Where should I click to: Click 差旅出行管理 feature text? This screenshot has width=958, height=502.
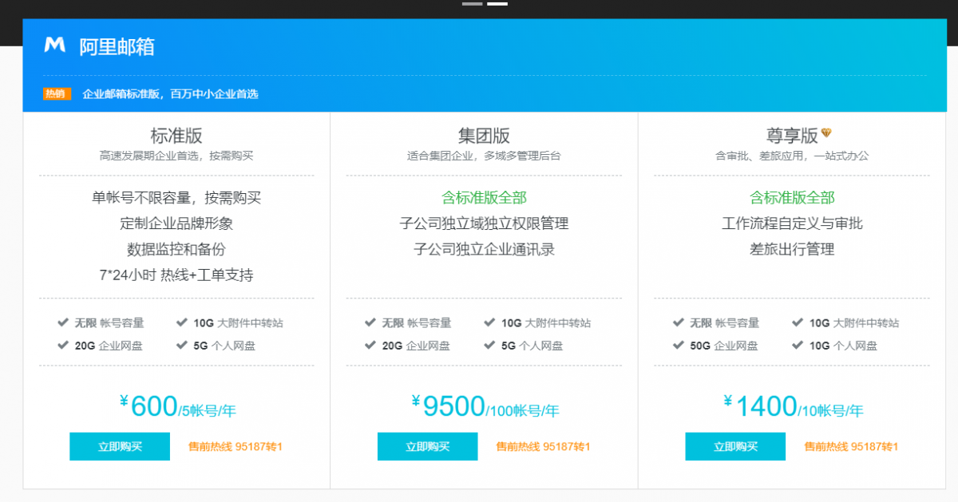coord(792,249)
